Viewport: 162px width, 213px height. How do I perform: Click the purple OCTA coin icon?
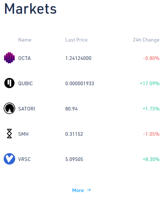pos(9,58)
